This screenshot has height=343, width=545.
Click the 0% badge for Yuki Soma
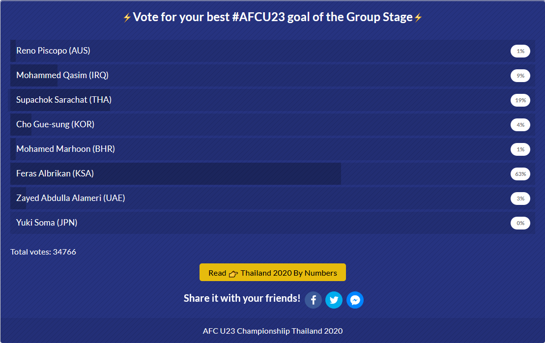pyautogui.click(x=520, y=223)
